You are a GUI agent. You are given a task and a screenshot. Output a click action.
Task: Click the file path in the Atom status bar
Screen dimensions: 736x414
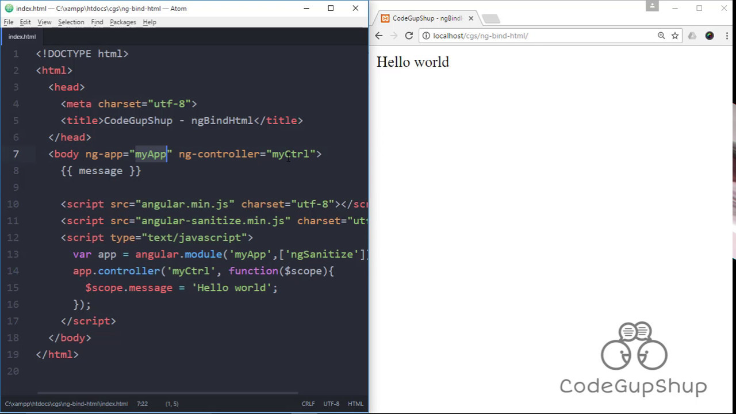(x=66, y=404)
